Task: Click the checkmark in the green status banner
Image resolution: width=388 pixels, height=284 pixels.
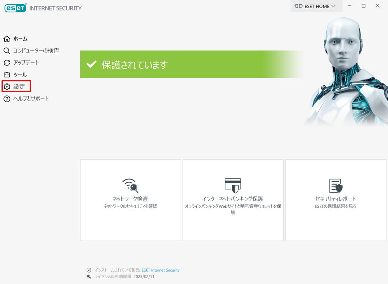Action: (91, 64)
